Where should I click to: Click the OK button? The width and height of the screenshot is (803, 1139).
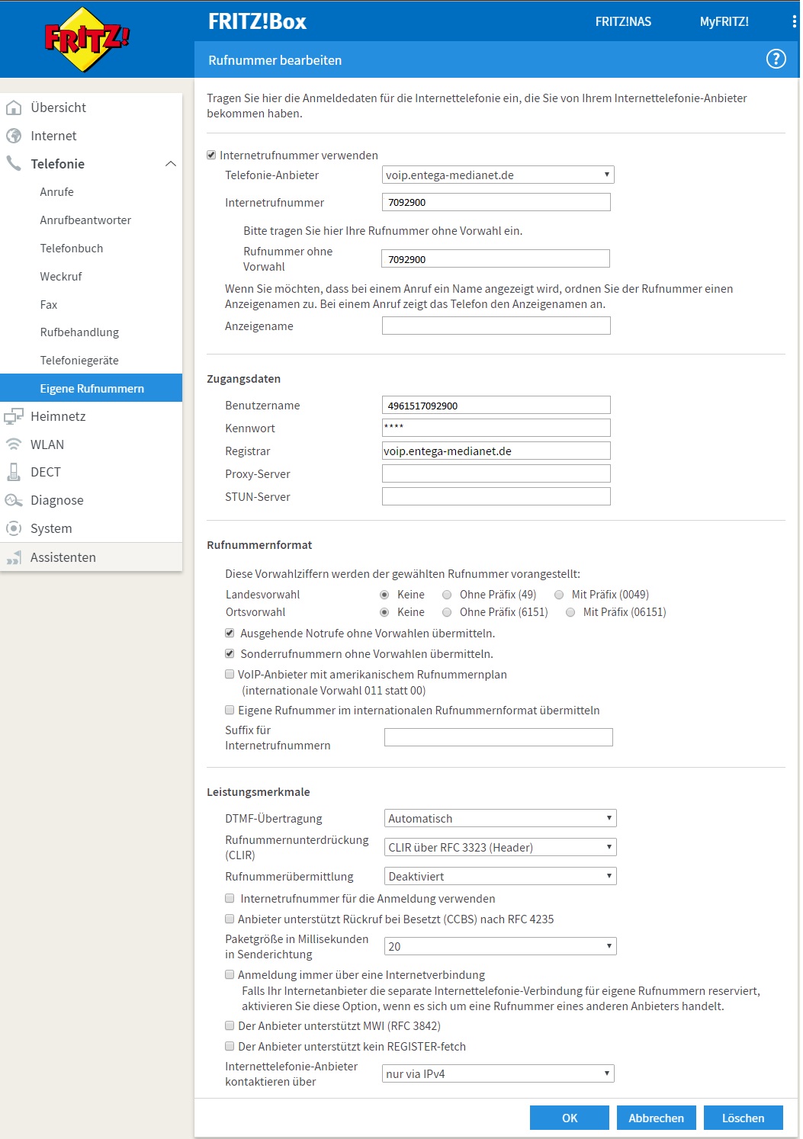(x=570, y=1118)
